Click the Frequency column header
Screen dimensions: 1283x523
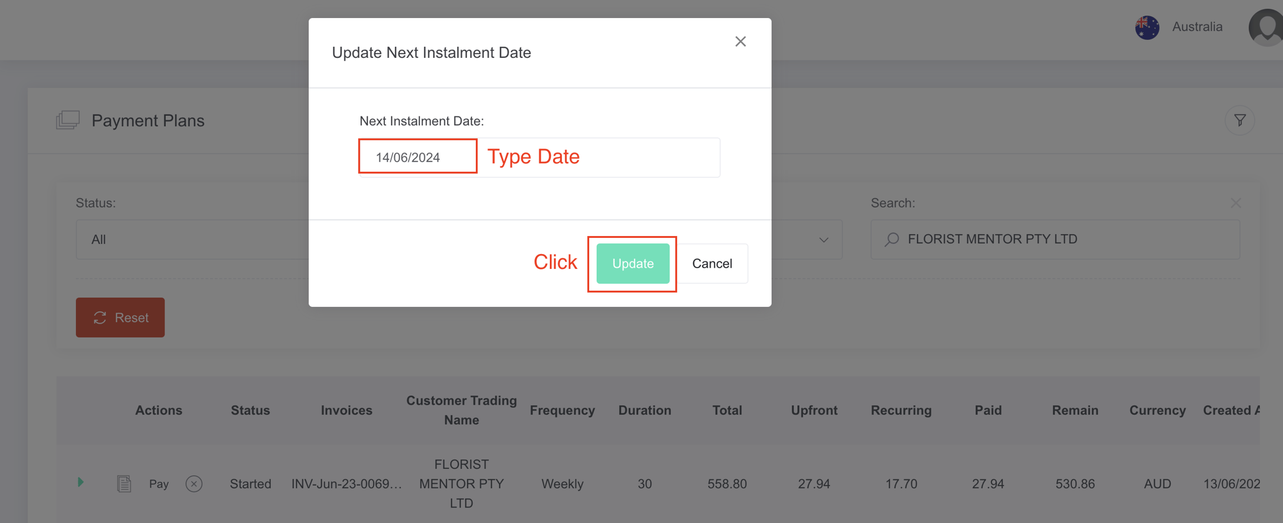tap(562, 410)
